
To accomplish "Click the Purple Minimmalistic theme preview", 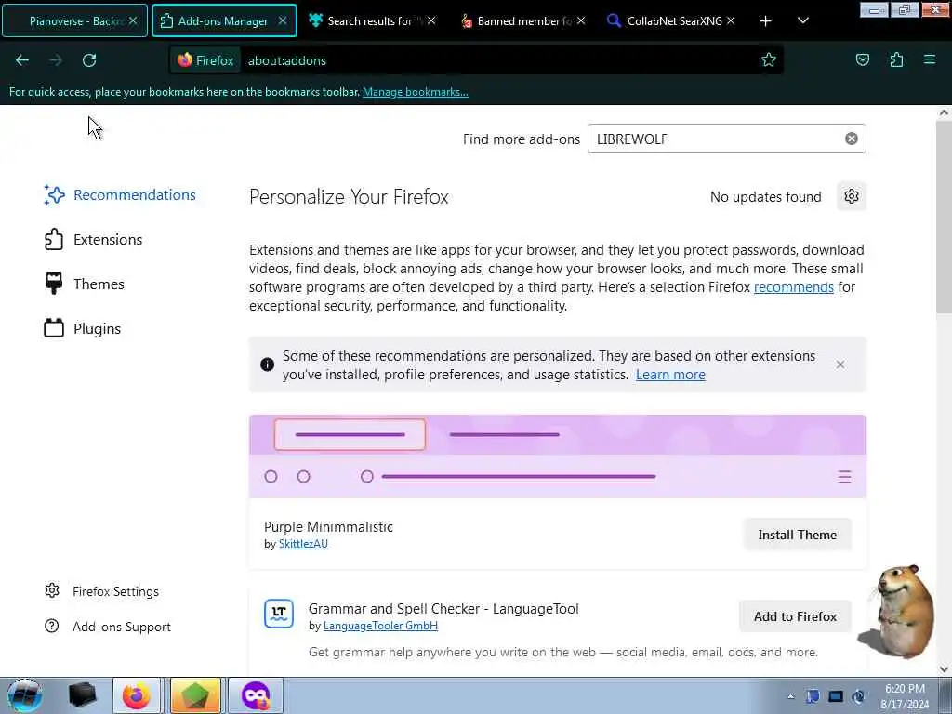I will coord(558,456).
